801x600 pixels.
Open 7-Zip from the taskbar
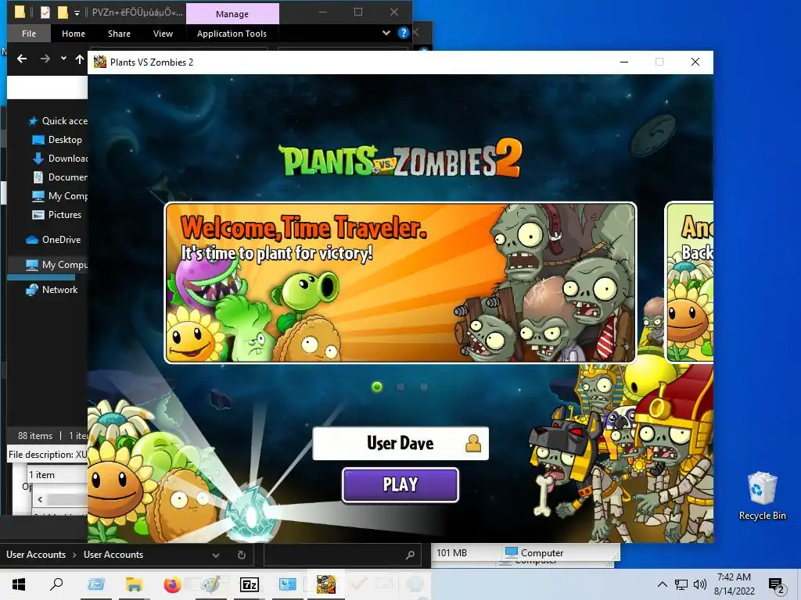coord(250,584)
